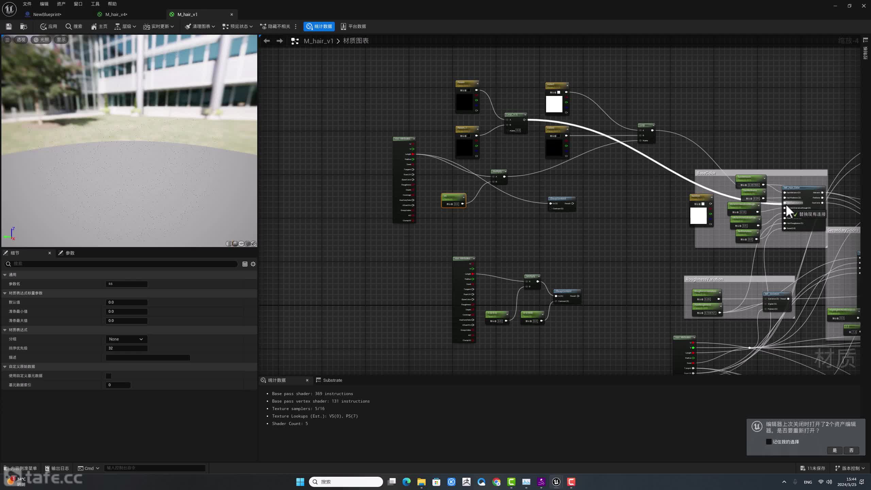Screen dimensions: 871x490
Task: Open the 预览状态 (Preview State) dropdown
Action: point(237,26)
